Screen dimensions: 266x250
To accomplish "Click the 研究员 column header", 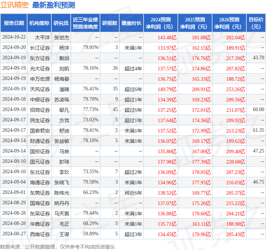I will pyautogui.click(x=61, y=23).
